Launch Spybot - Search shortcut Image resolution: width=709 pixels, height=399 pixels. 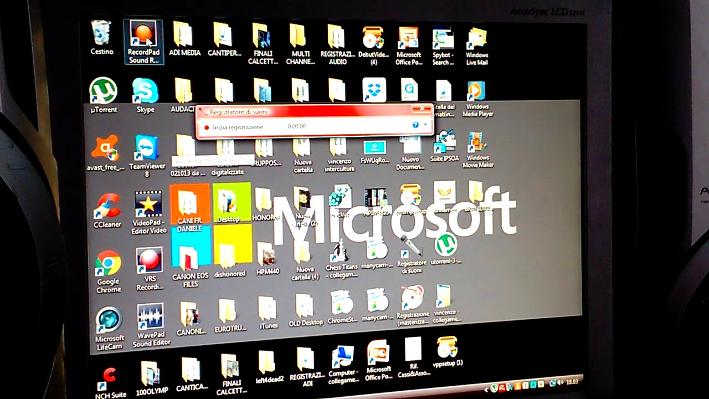pos(443,47)
